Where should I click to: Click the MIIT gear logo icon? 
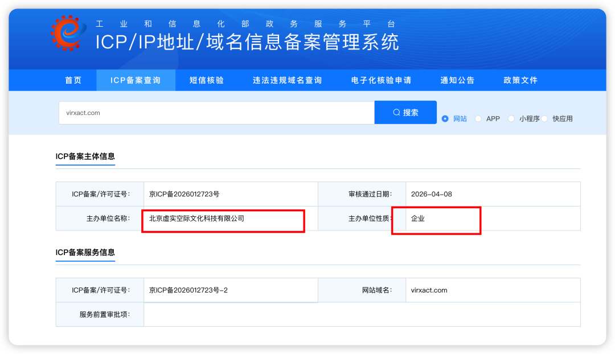pos(68,34)
